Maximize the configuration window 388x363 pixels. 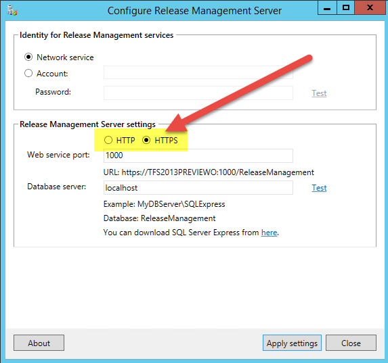pyautogui.click(x=346, y=8)
